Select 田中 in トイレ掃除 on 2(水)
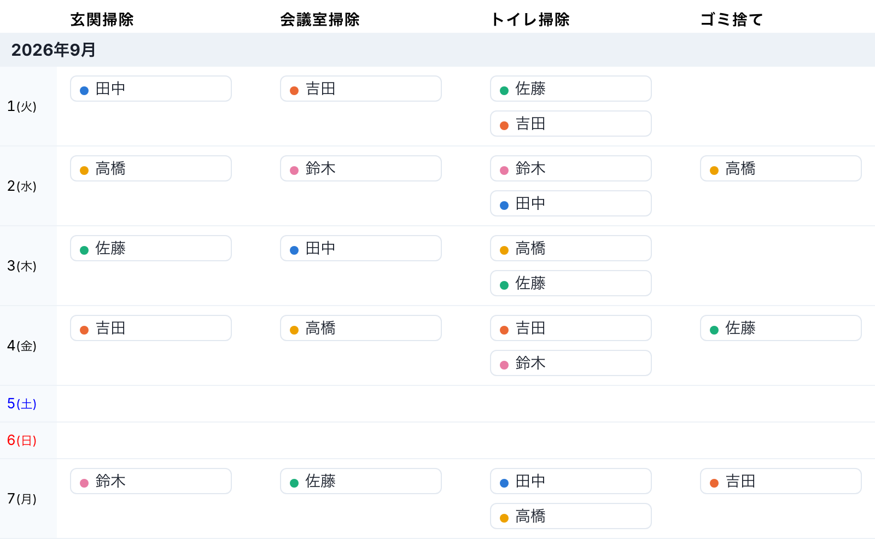 tap(571, 203)
